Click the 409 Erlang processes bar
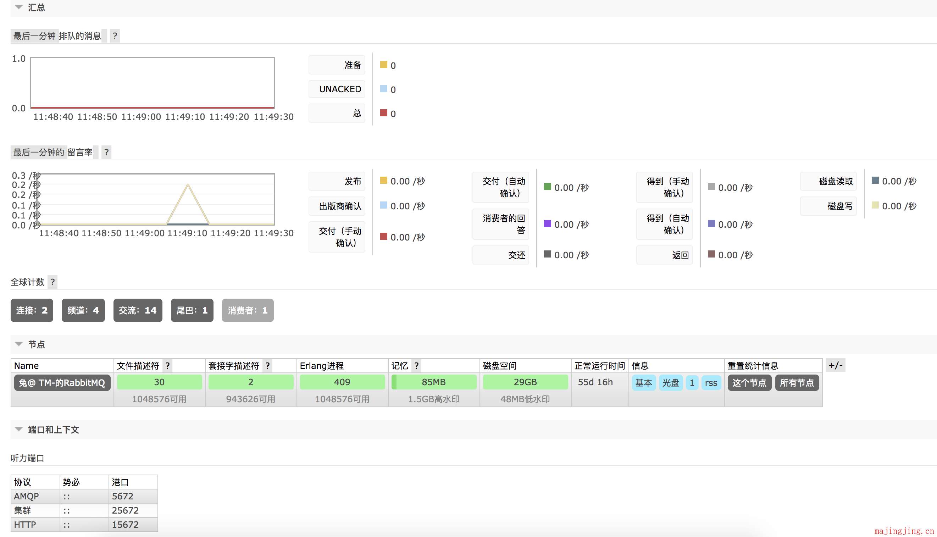This screenshot has height=537, width=937. [x=342, y=382]
